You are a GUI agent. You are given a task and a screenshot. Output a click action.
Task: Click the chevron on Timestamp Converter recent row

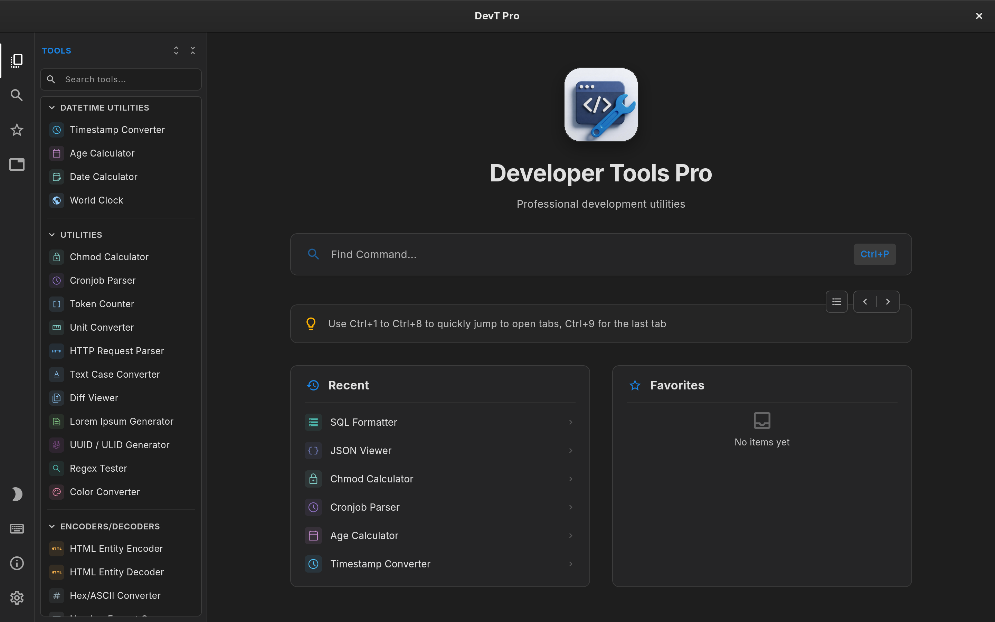pos(571,564)
